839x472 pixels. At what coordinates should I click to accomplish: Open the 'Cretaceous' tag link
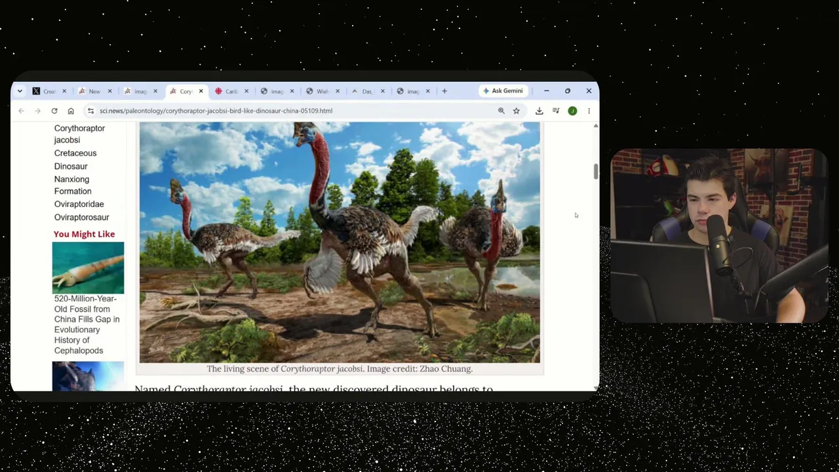point(75,153)
